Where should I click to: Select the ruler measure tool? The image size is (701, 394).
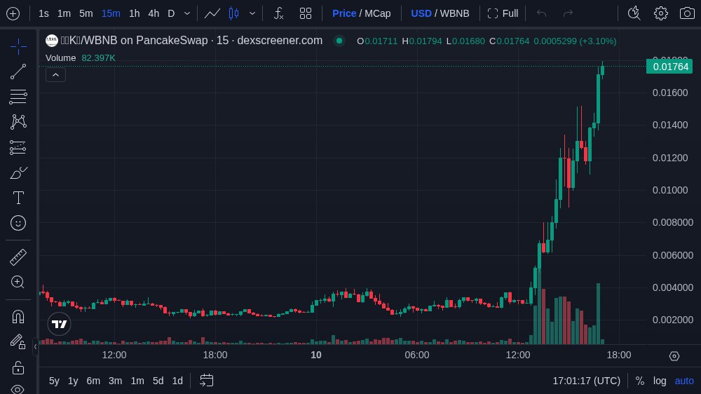click(x=18, y=257)
